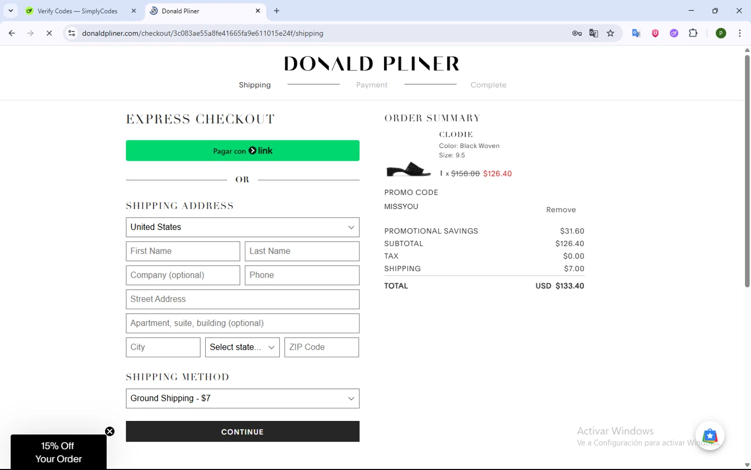This screenshot has width=751, height=470.
Task: Focus the Apartment, suite, building field
Action: (242, 323)
